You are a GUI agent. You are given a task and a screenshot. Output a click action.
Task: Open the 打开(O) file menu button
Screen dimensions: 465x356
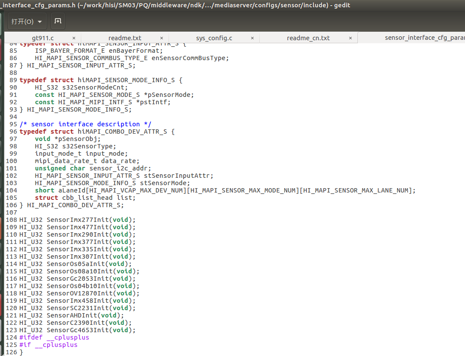27,21
